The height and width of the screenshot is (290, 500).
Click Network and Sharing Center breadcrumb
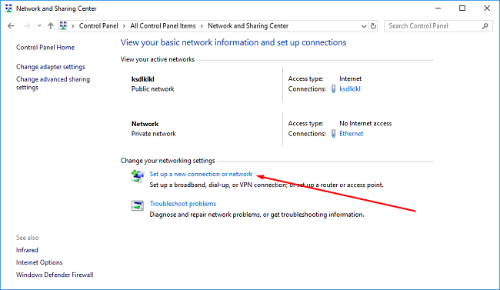point(248,26)
